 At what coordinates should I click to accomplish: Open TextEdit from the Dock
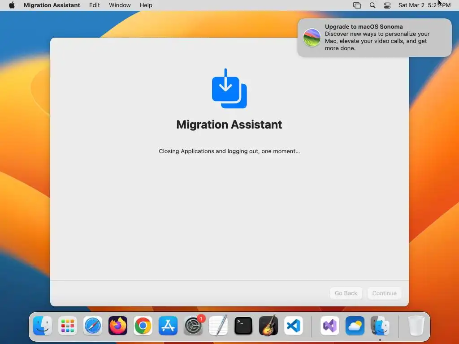[x=218, y=326]
